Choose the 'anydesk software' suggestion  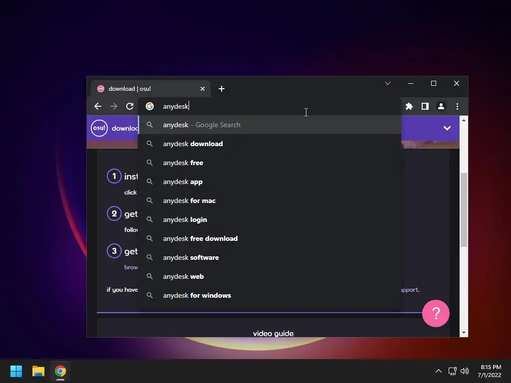[269, 257]
